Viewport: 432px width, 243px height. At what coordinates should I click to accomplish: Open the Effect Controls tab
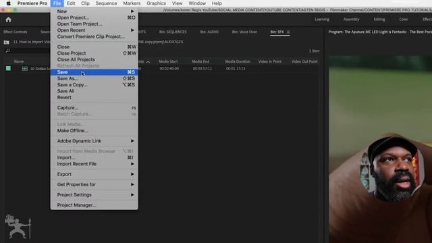click(15, 32)
